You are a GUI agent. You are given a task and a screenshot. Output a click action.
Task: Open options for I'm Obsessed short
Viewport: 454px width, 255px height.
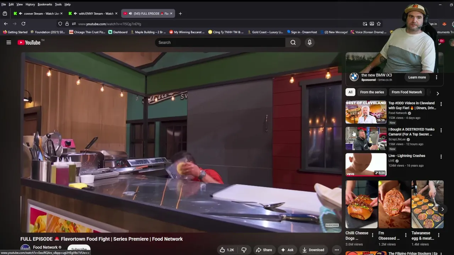(x=406, y=235)
